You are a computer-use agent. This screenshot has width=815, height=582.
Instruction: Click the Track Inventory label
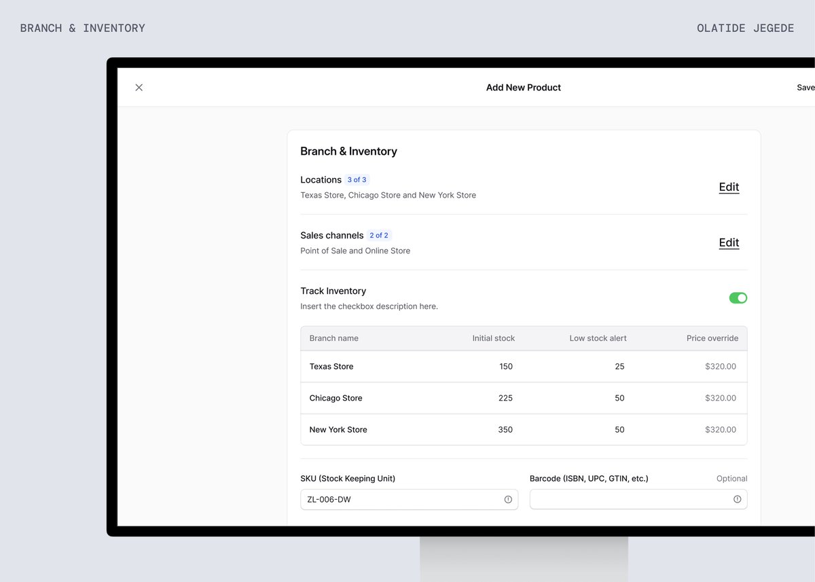(333, 291)
